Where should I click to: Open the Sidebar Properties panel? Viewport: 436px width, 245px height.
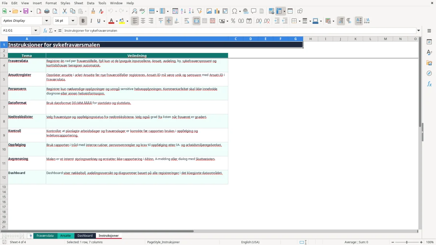coord(429,42)
